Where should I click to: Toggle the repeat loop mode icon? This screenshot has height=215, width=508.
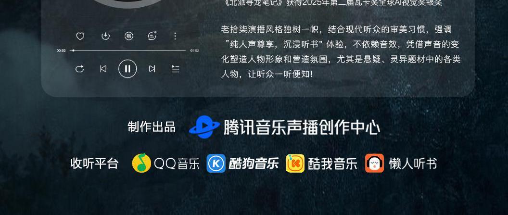79,69
